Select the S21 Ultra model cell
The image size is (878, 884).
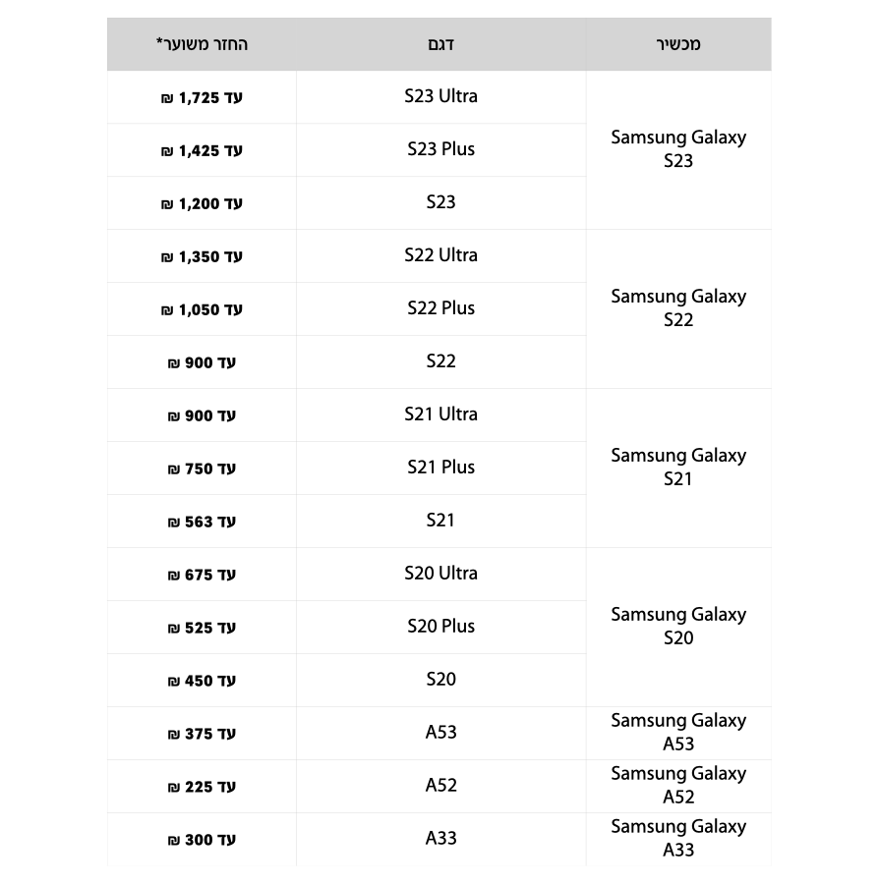pos(440,414)
